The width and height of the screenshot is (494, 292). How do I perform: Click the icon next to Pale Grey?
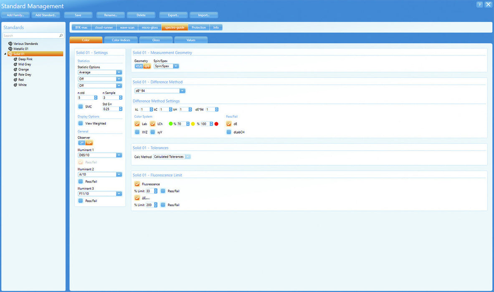tap(15, 75)
